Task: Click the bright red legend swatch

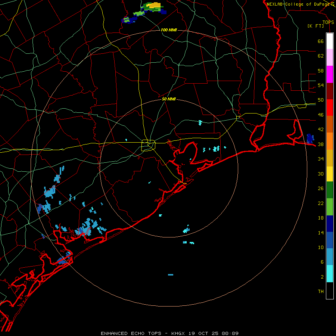Action: click(x=330, y=108)
